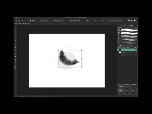Select the fourth streaky brush stroke
The height and width of the screenshot is (114, 152).
129,40
